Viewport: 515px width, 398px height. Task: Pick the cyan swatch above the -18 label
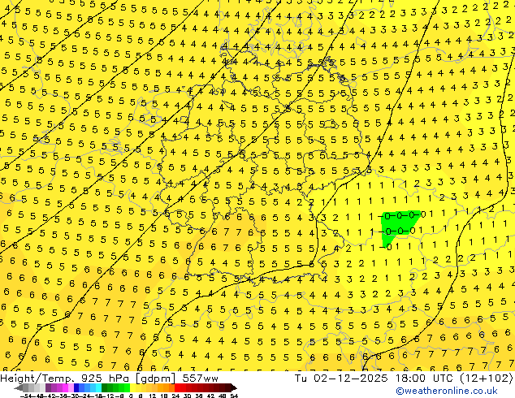coord(98,387)
